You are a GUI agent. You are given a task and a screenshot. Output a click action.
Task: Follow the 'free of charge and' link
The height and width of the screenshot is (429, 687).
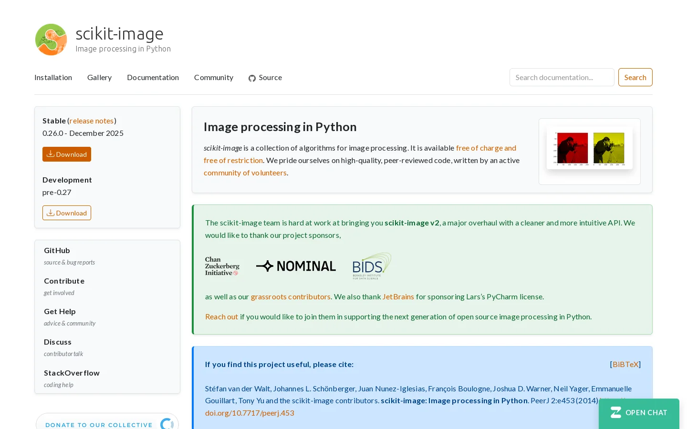486,148
